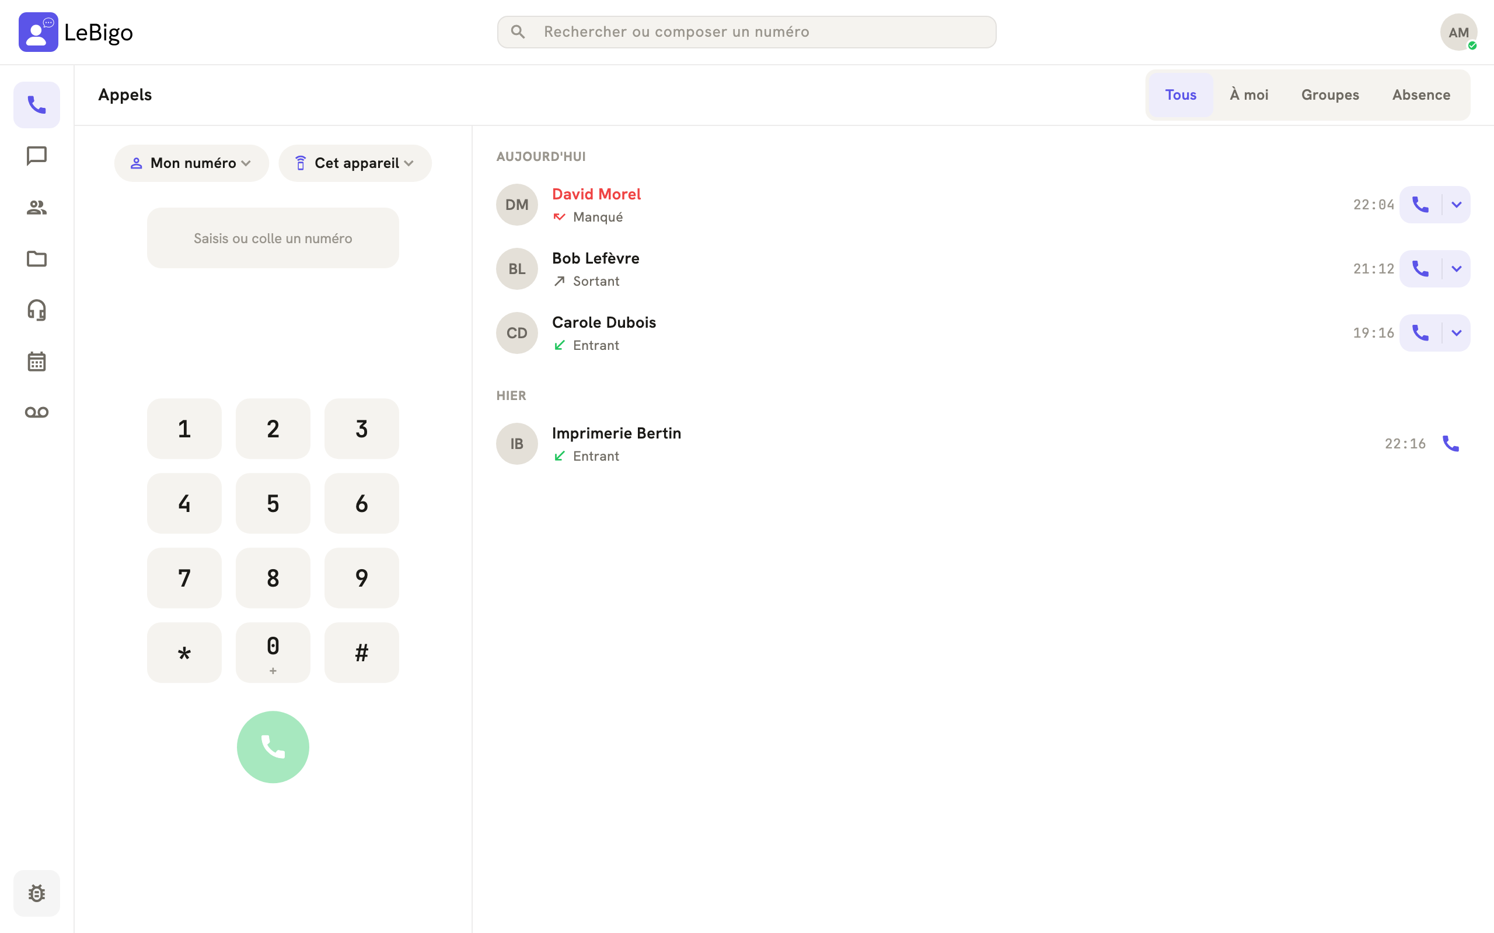Click the dialpad star key
1494x933 pixels.
click(184, 653)
